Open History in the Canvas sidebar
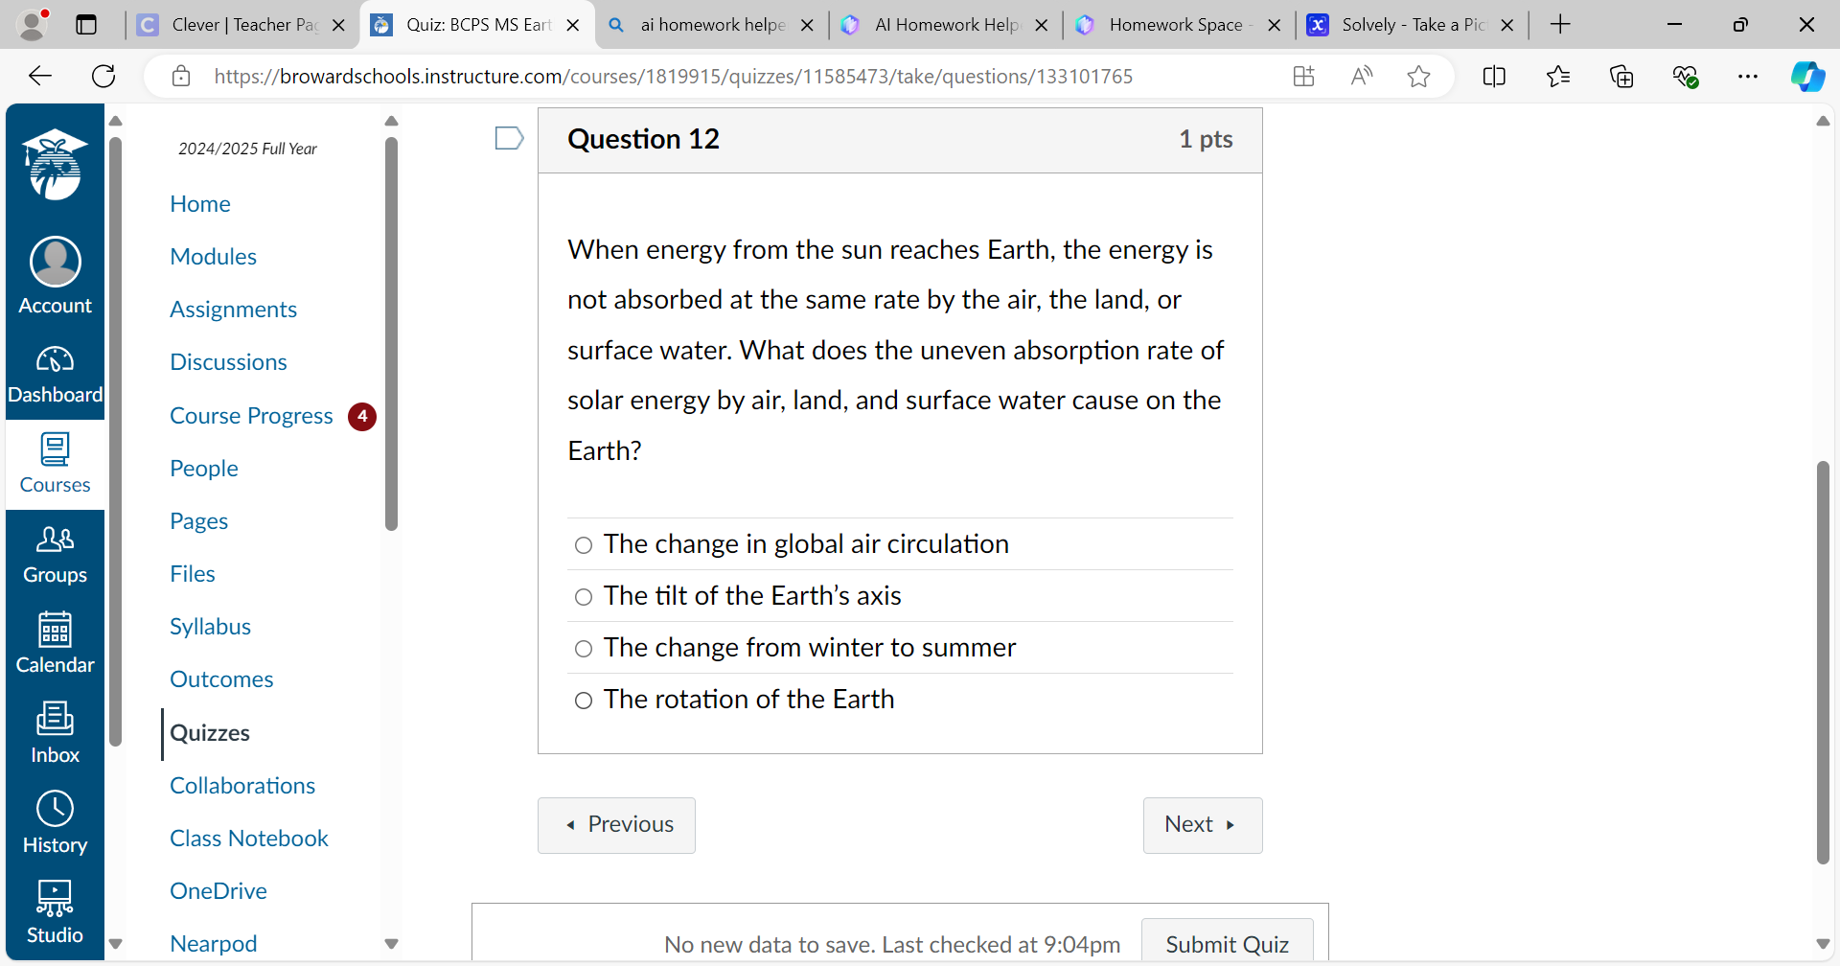 point(56,825)
